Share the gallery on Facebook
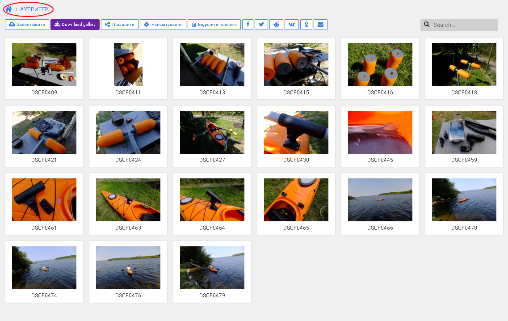The image size is (508, 321). (x=248, y=25)
